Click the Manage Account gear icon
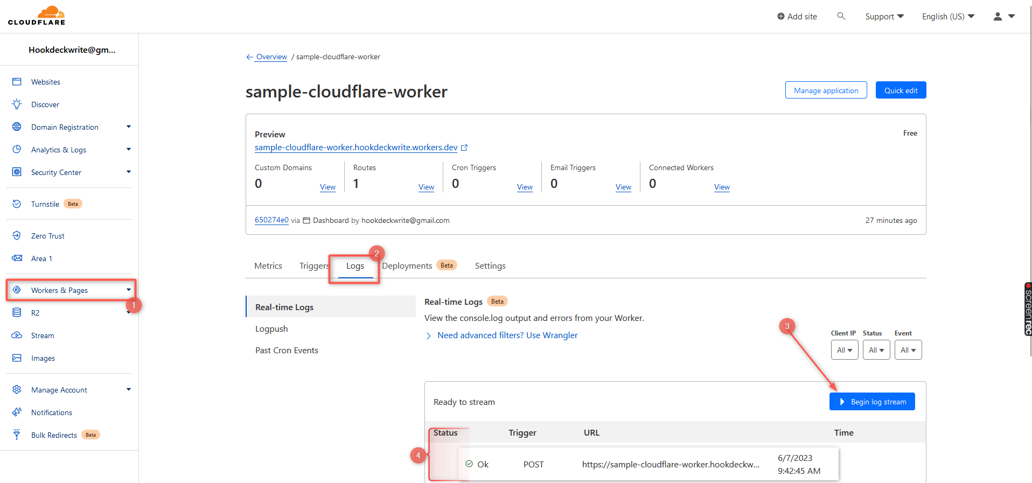Viewport: 1032px width, 483px height. 17,390
